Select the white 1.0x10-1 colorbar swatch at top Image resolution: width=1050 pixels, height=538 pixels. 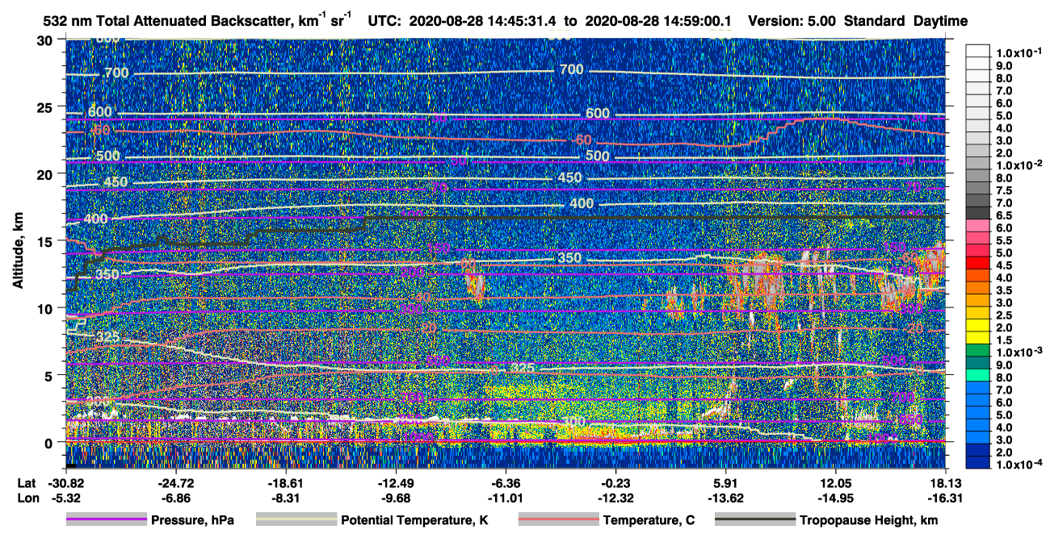[x=980, y=52]
